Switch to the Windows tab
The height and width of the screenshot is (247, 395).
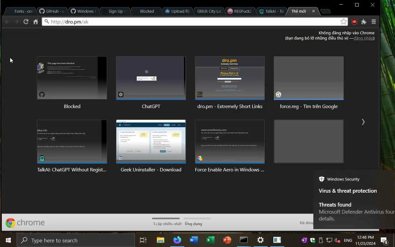click(83, 11)
